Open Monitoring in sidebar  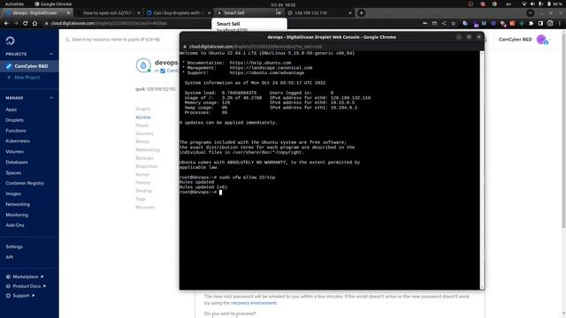click(17, 215)
